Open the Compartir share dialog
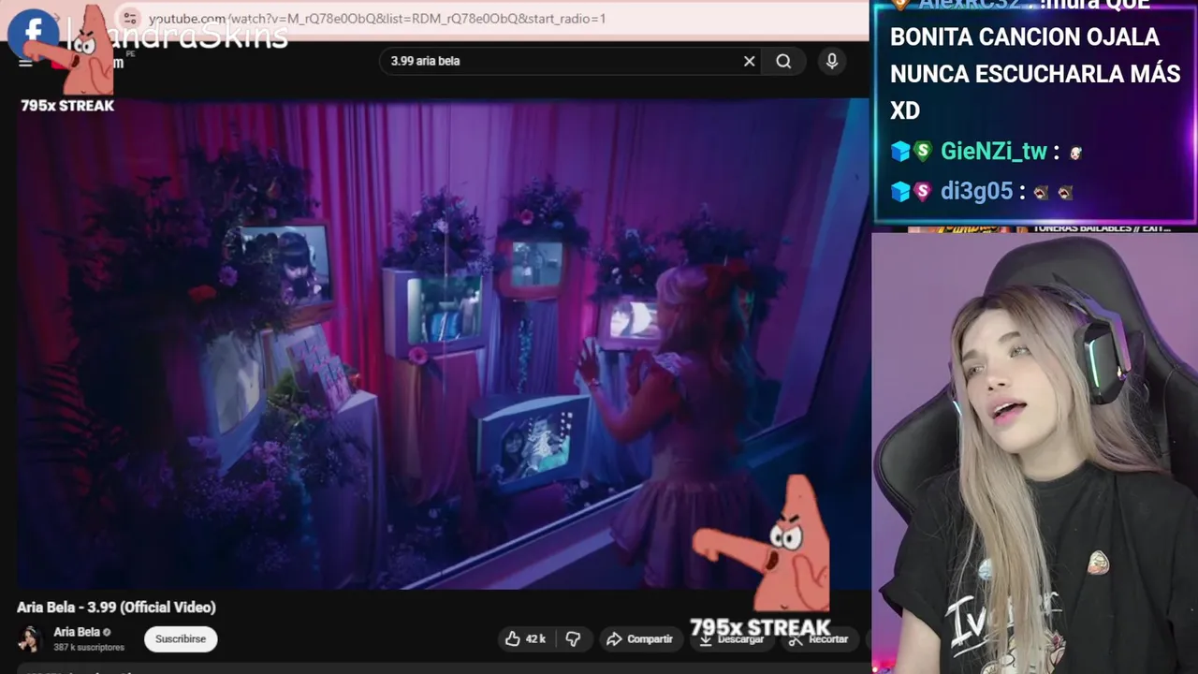 639,638
